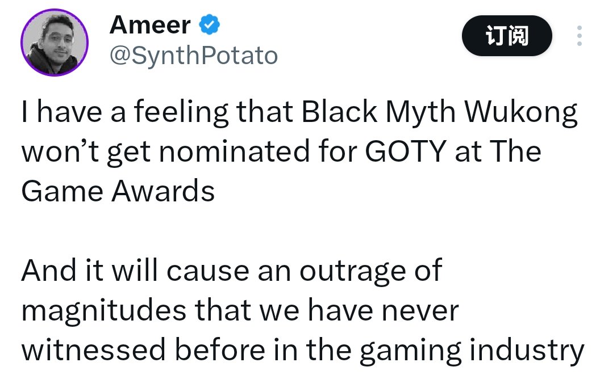Screen dimensions: 600x375
Task: Click the display name Ameer
Action: click(150, 25)
